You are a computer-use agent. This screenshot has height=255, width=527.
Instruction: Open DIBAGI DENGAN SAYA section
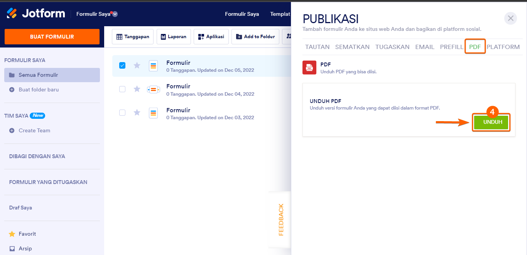(x=37, y=156)
